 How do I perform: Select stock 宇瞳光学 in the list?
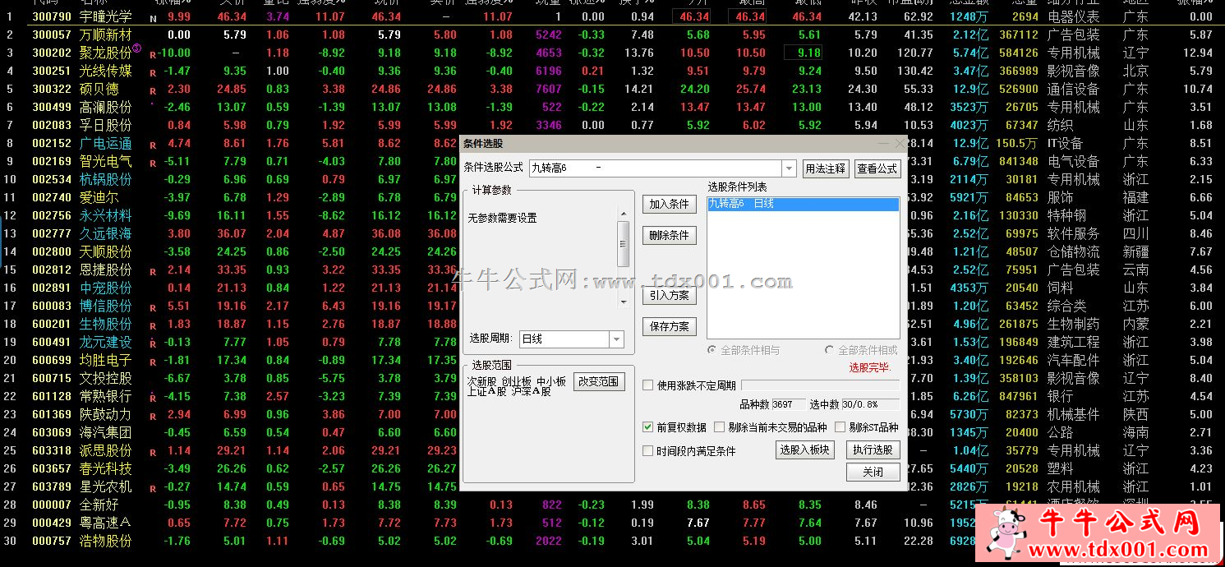tap(105, 16)
